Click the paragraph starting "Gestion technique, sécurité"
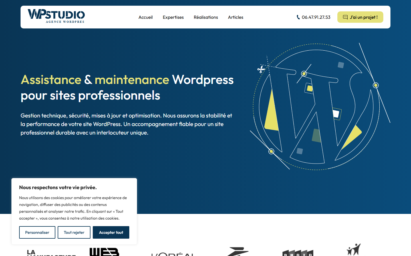This screenshot has width=411, height=256. click(126, 124)
